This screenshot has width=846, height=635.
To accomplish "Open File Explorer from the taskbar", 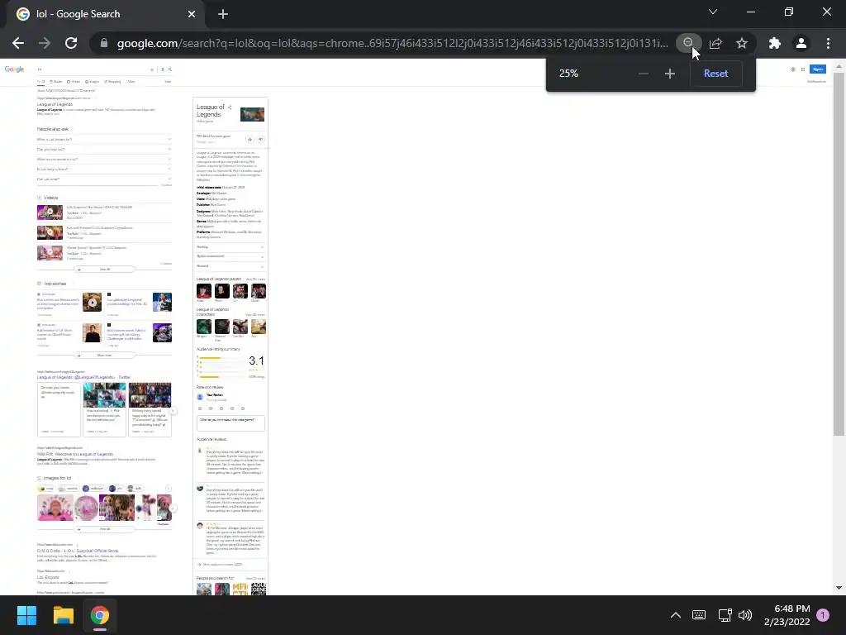I will point(63,615).
